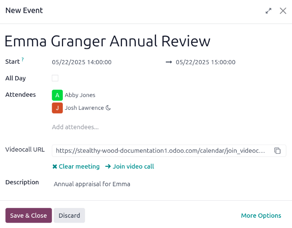The image size is (292, 228).
Task: Click the moon status icon beside Josh Lawrence
Action: (x=108, y=108)
